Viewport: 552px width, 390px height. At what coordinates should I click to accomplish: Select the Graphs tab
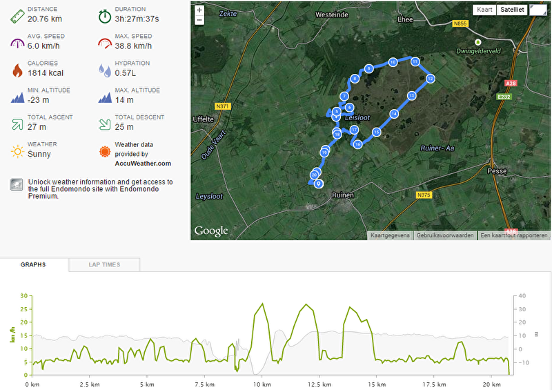(33, 264)
